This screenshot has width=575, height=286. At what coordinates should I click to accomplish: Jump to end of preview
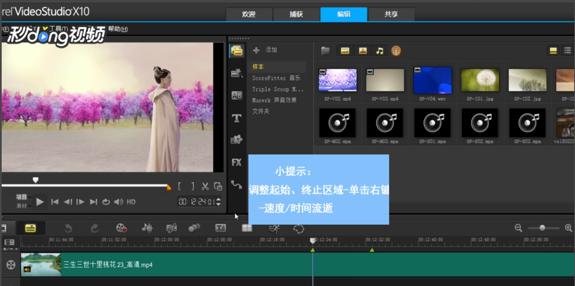(93, 202)
